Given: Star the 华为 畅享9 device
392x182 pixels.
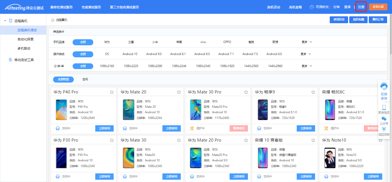Looking at the screenshot, I should click(x=313, y=92).
